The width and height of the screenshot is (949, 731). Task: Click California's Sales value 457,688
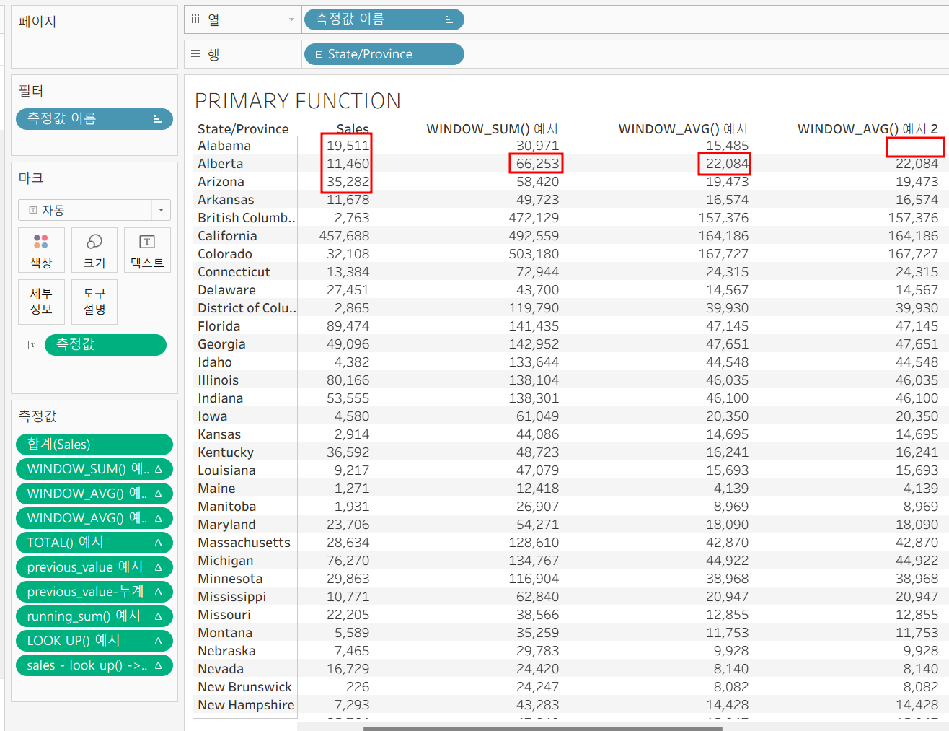click(344, 236)
